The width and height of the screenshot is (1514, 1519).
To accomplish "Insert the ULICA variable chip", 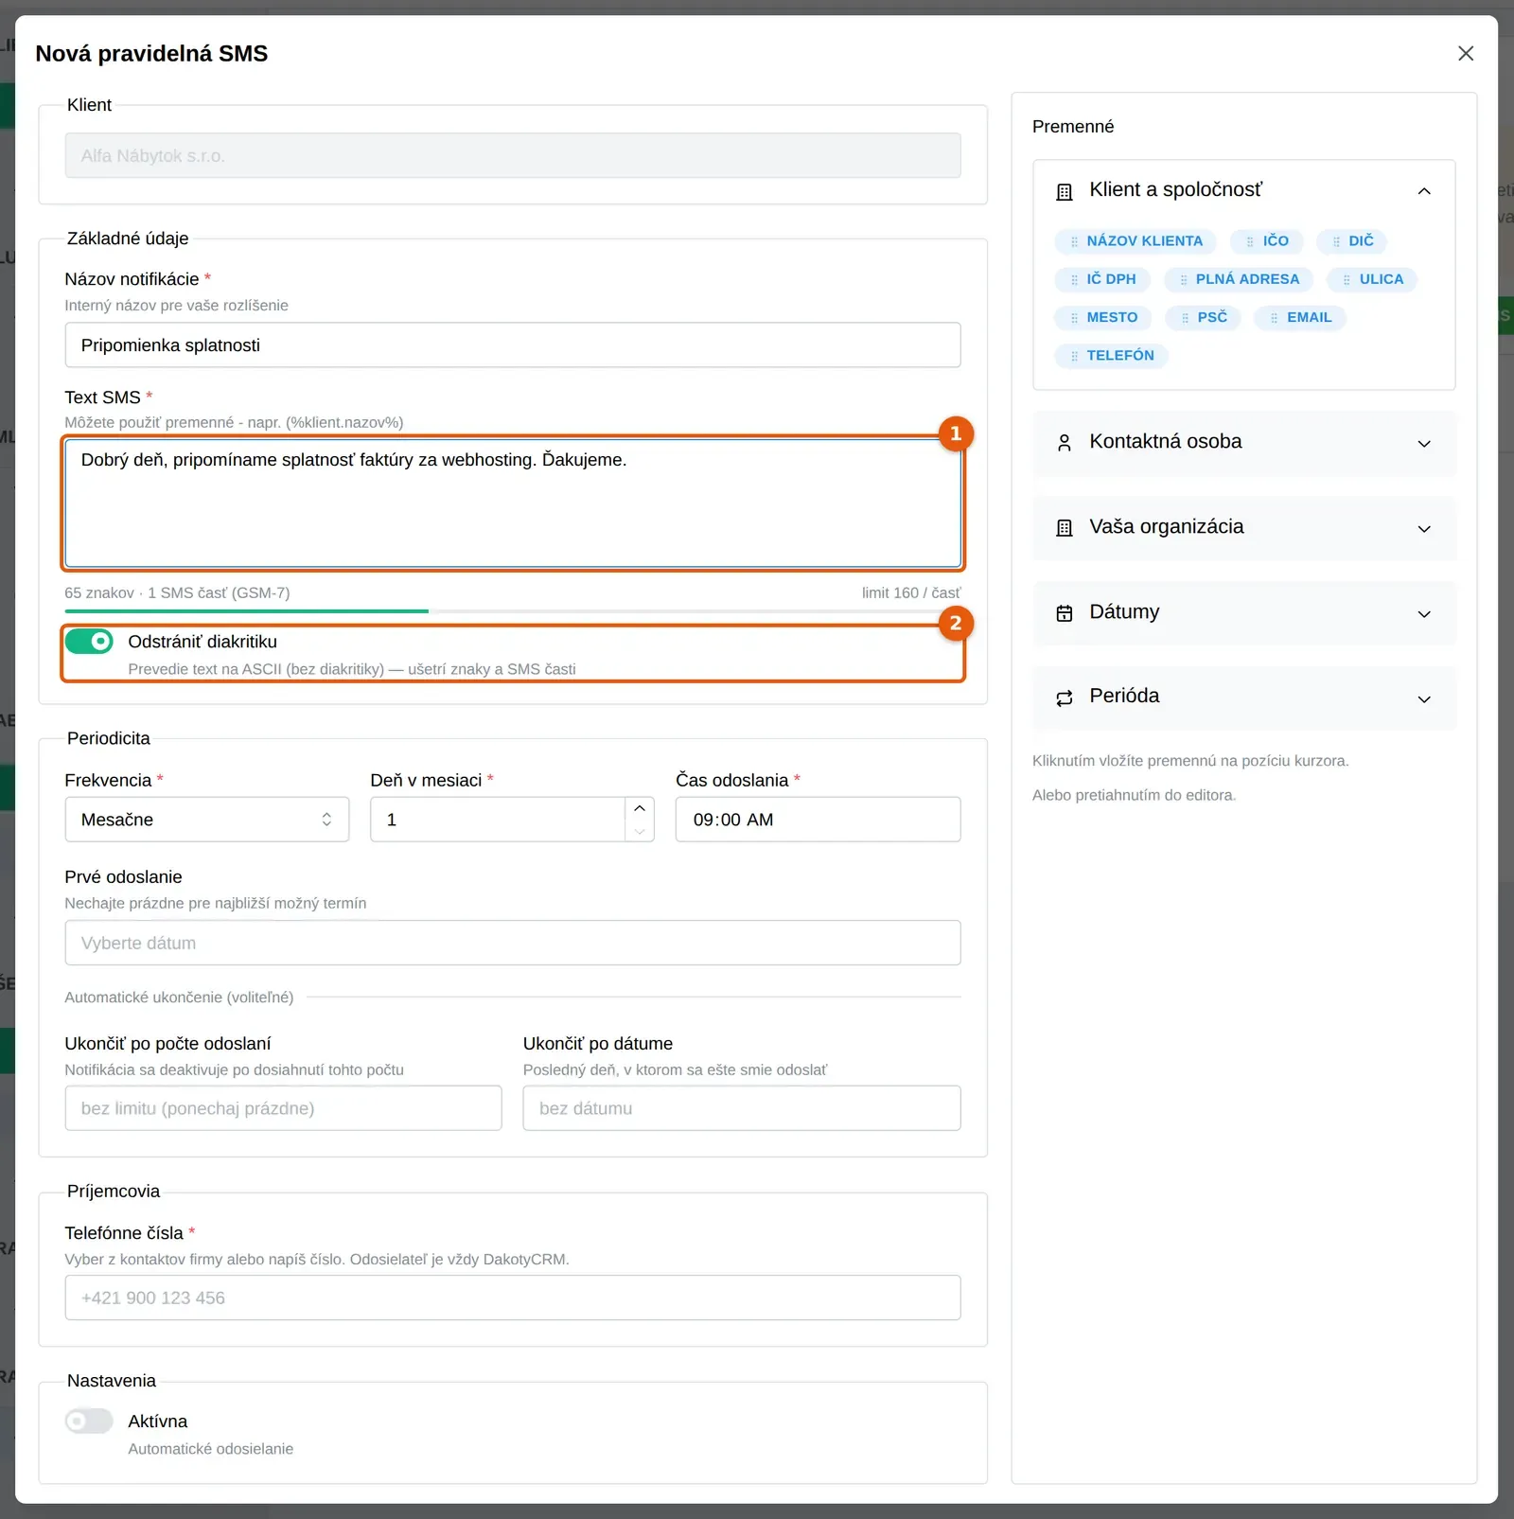I will 1372,279.
